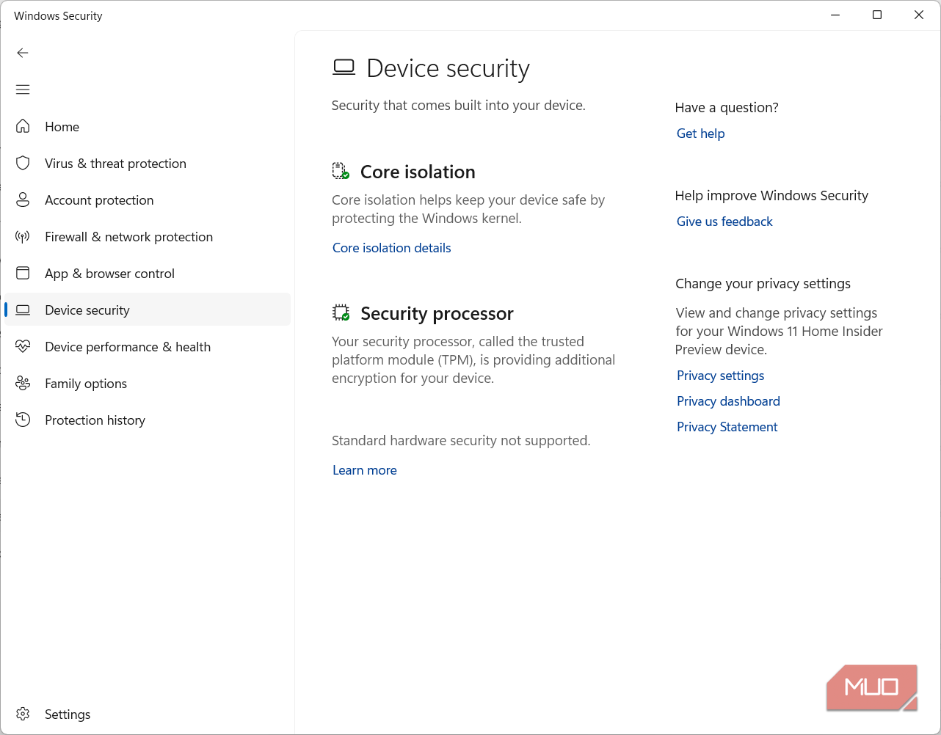Click the Security processor chip icon
Image resolution: width=941 pixels, height=735 pixels.
[x=341, y=313]
